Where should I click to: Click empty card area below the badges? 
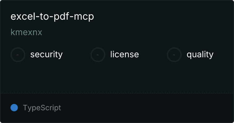tap(117, 77)
